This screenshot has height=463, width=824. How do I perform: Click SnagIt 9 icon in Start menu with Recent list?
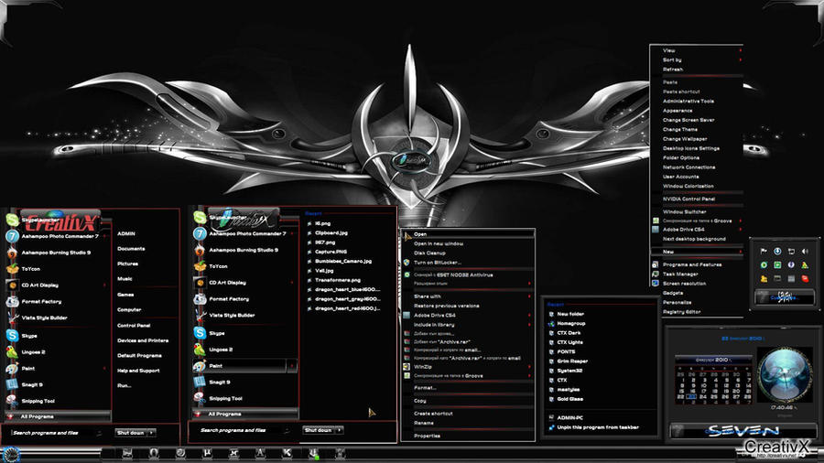pyautogui.click(x=200, y=382)
